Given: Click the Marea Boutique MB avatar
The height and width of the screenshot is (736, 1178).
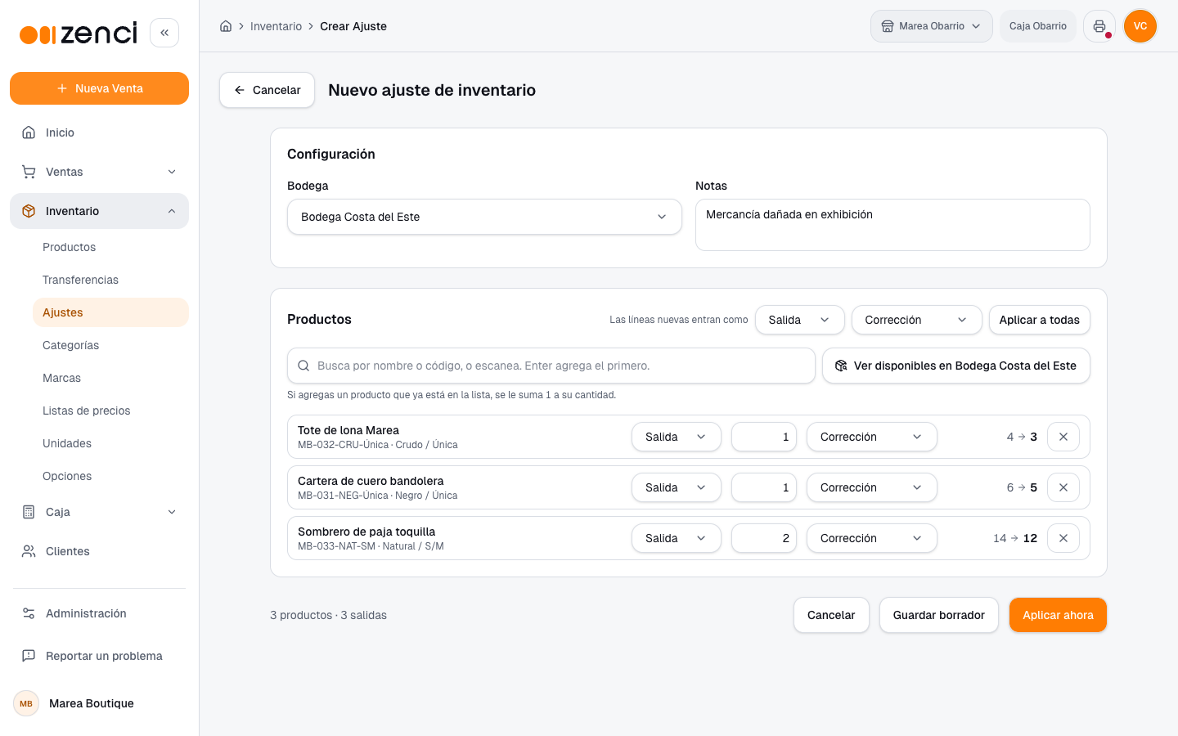Looking at the screenshot, I should tap(26, 703).
